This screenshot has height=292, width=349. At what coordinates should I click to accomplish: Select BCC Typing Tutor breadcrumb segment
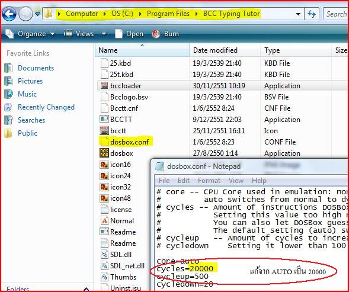click(x=231, y=14)
